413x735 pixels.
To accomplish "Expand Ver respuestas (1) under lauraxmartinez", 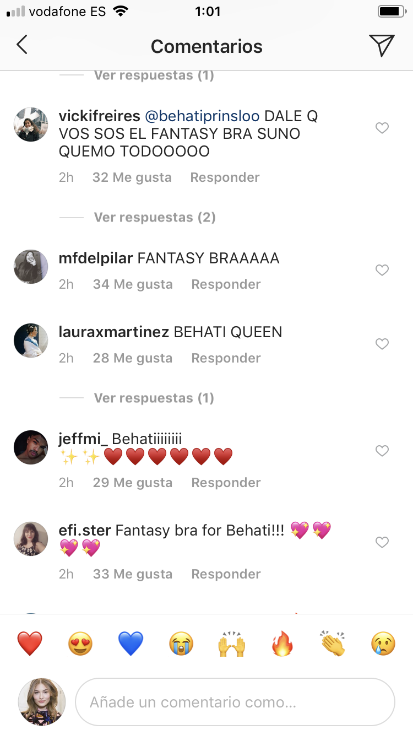I will click(154, 398).
